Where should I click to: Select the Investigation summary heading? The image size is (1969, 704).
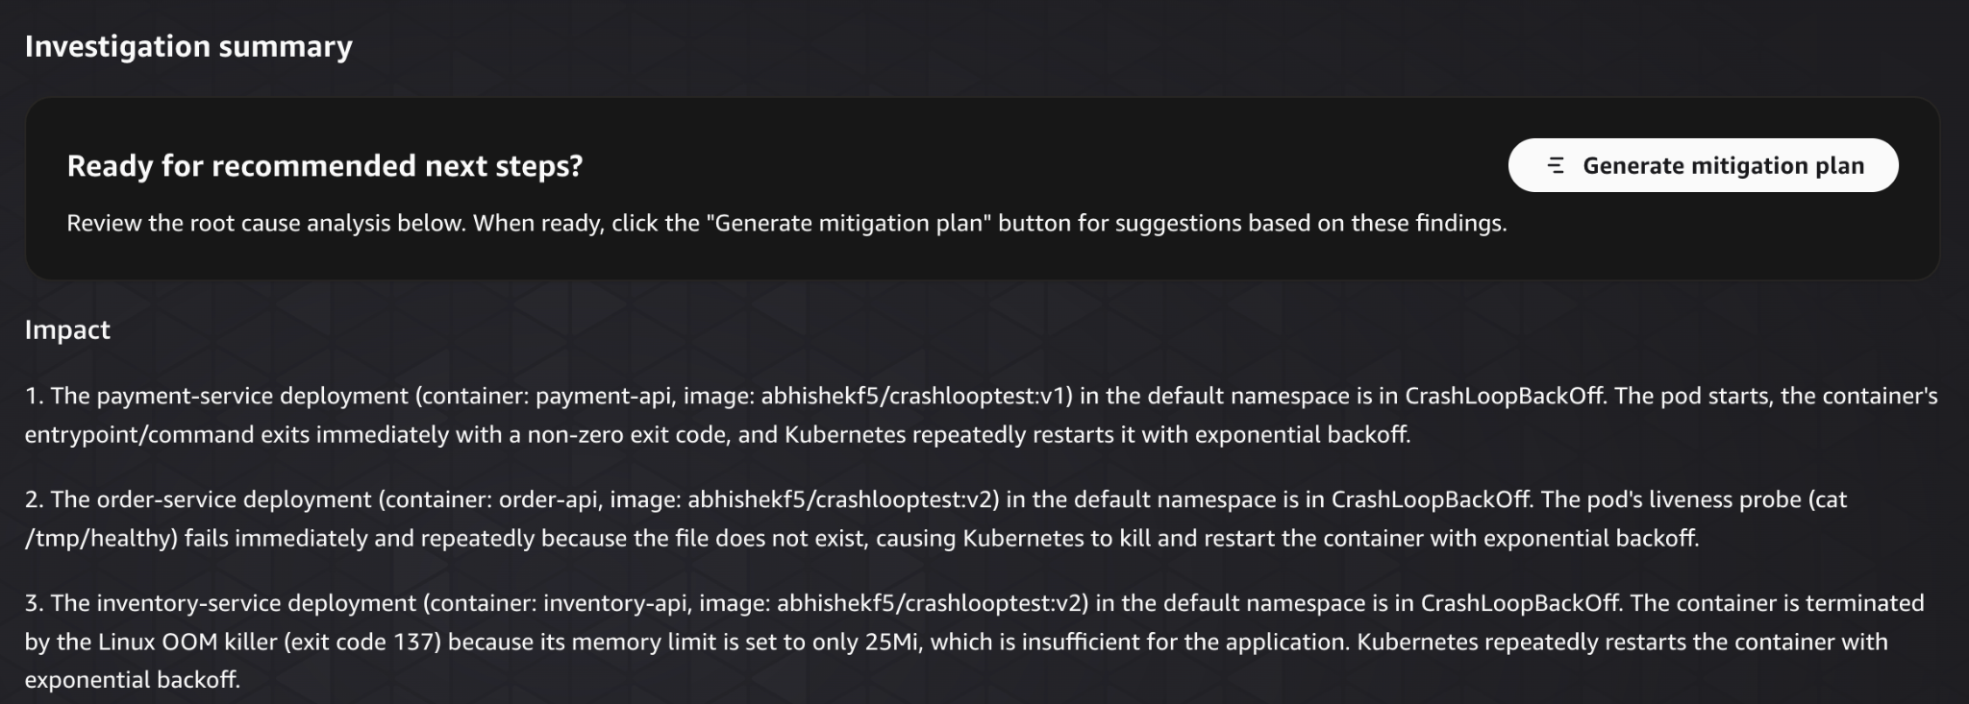[x=188, y=45]
